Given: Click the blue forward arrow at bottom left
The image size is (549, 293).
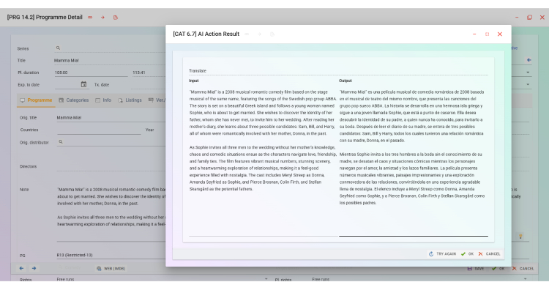Looking at the screenshot, I should tap(32, 268).
